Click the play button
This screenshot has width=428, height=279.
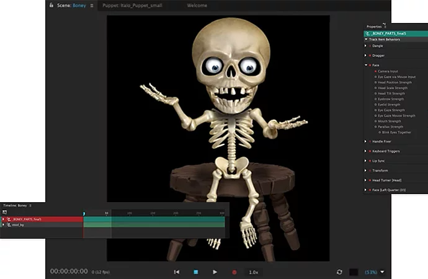click(x=215, y=272)
